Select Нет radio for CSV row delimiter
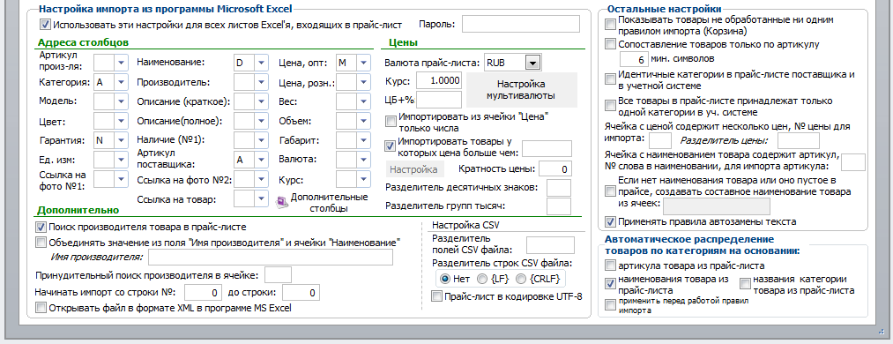Viewport: 893px width, 344px height. click(445, 279)
